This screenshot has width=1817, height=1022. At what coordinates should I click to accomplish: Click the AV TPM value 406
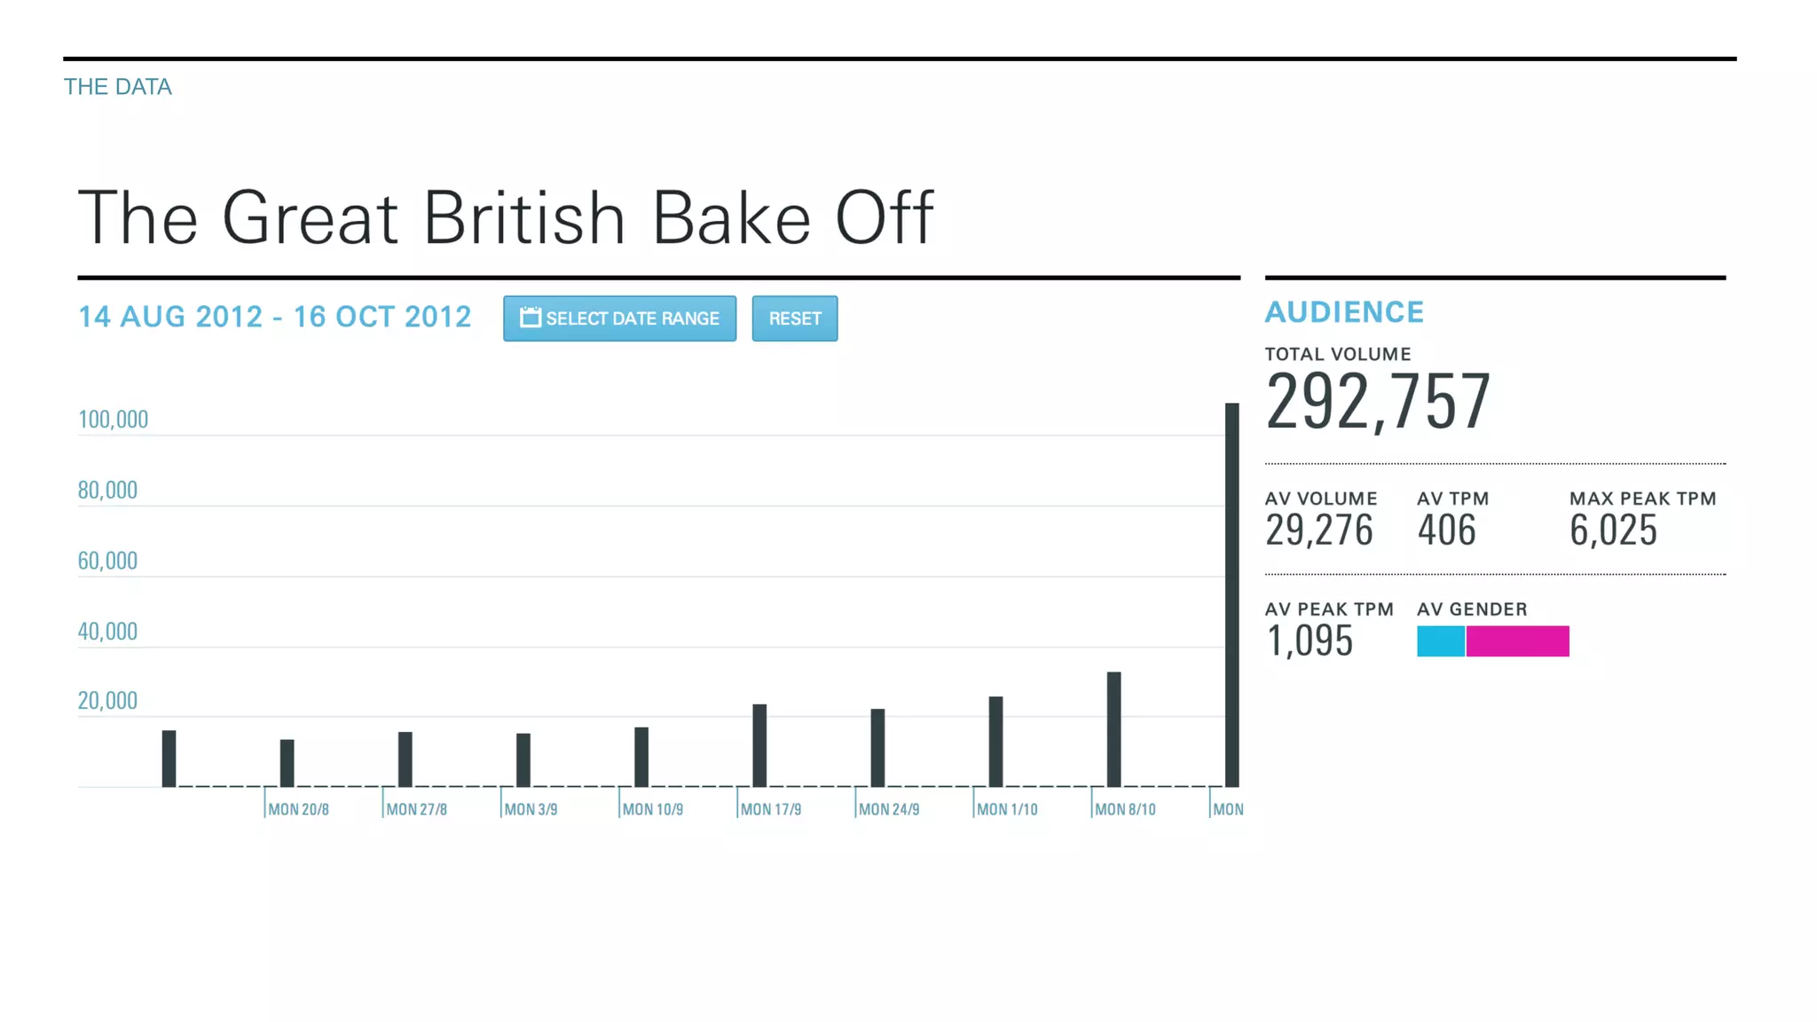(1446, 531)
